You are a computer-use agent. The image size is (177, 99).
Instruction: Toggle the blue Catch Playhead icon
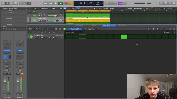78,8
